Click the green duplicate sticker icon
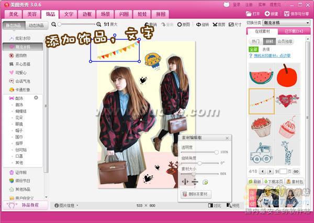 click(x=205, y=182)
